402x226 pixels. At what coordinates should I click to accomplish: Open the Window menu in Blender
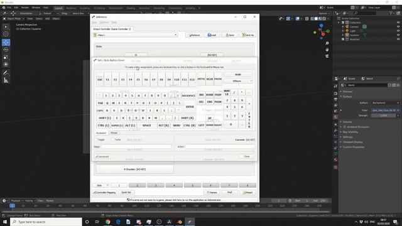point(36,8)
